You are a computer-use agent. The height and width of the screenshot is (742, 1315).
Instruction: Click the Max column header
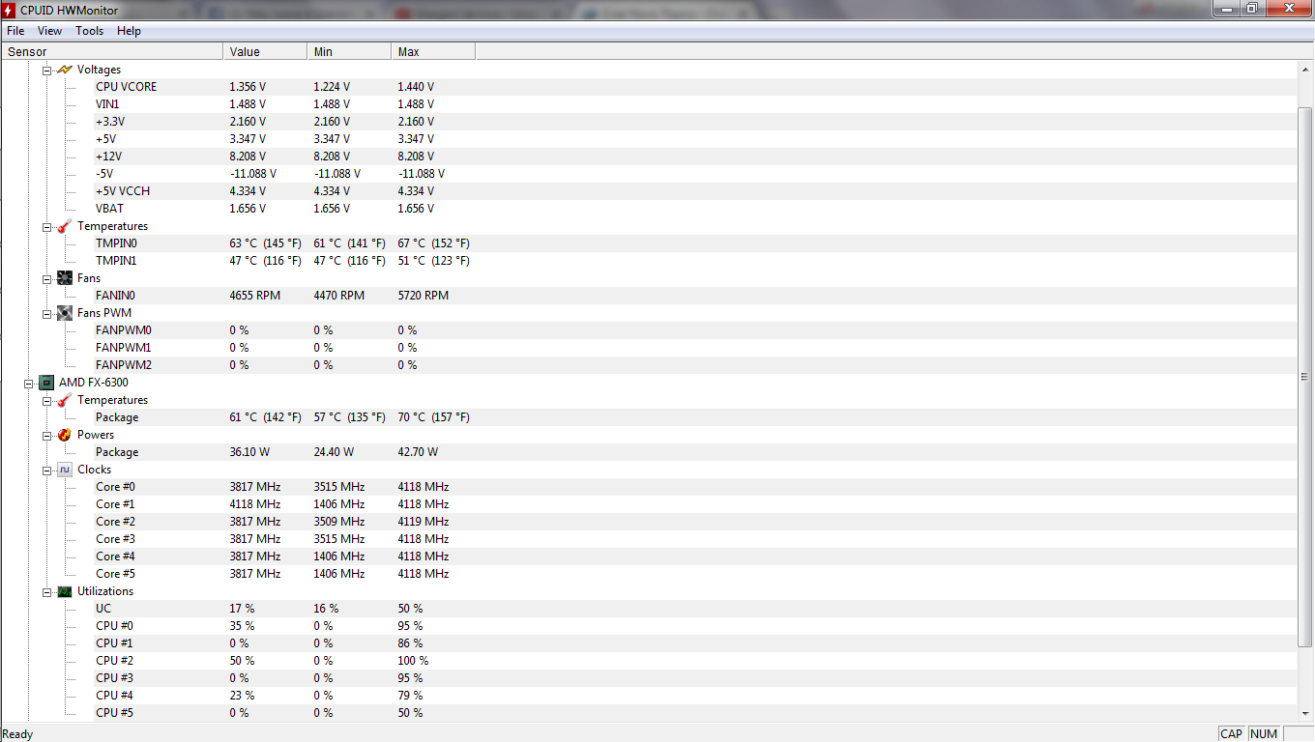click(433, 51)
